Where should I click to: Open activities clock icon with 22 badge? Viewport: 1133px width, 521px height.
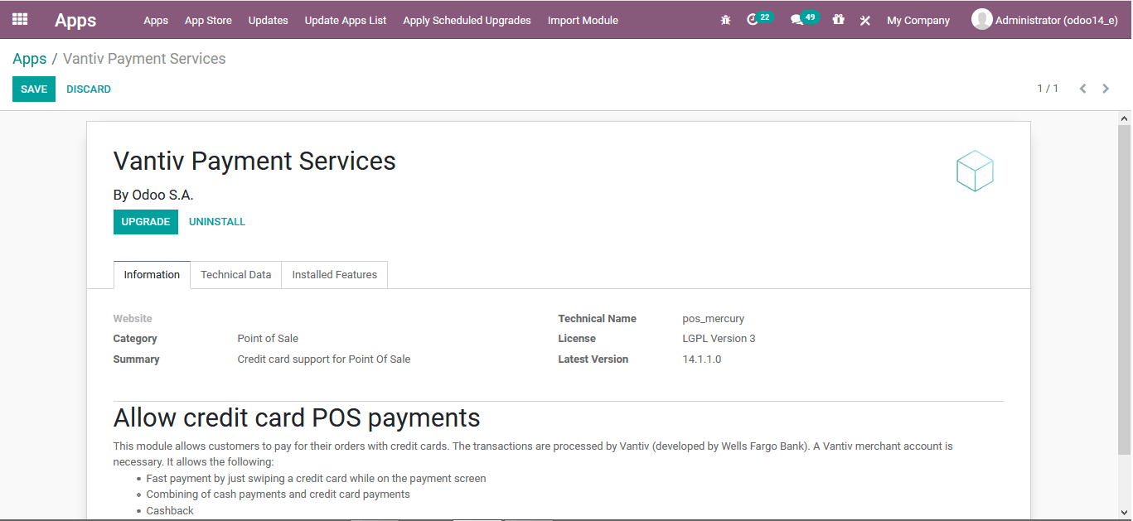(x=758, y=19)
